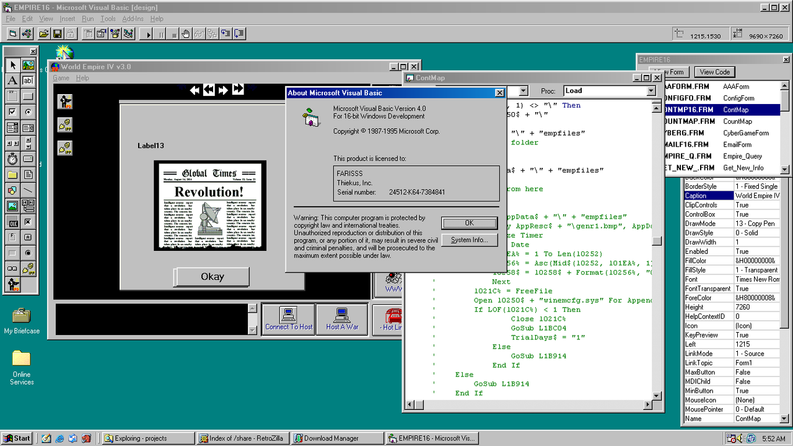Click the Step Over toolbar icon
The image size is (793, 446).
[239, 33]
